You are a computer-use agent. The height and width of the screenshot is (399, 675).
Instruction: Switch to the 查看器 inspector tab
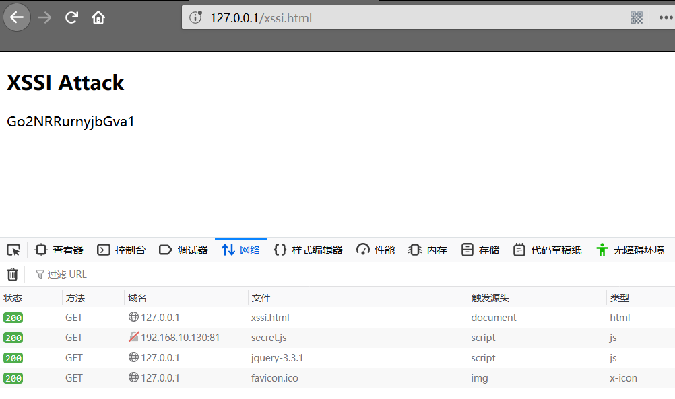(60, 250)
